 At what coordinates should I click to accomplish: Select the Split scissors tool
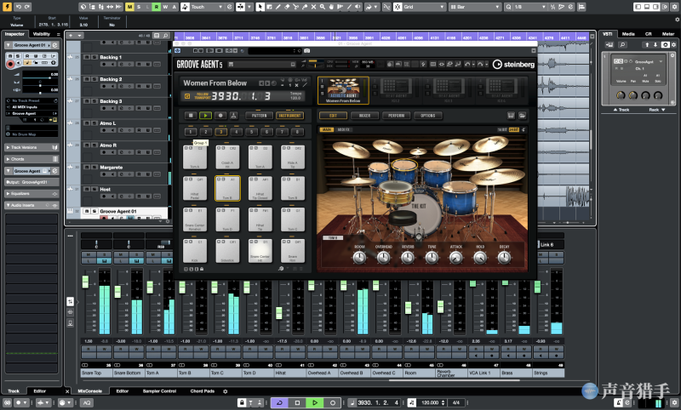(x=295, y=7)
